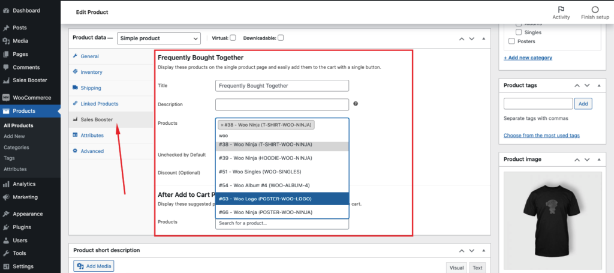Click the Appearance brush icon

coord(6,214)
